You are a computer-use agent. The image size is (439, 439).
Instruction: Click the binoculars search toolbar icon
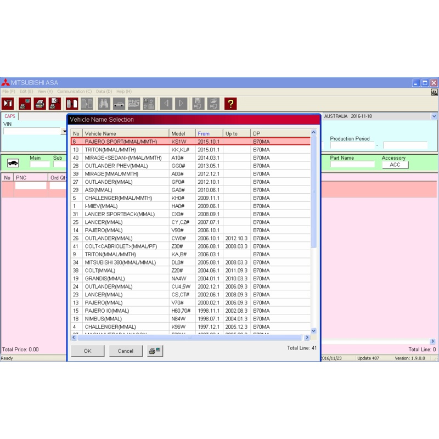(x=104, y=104)
